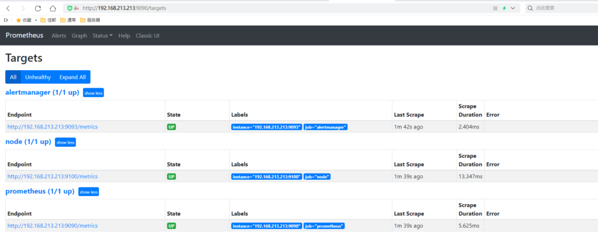Open the Alerts page in navbar
The image size is (598, 240).
[59, 36]
